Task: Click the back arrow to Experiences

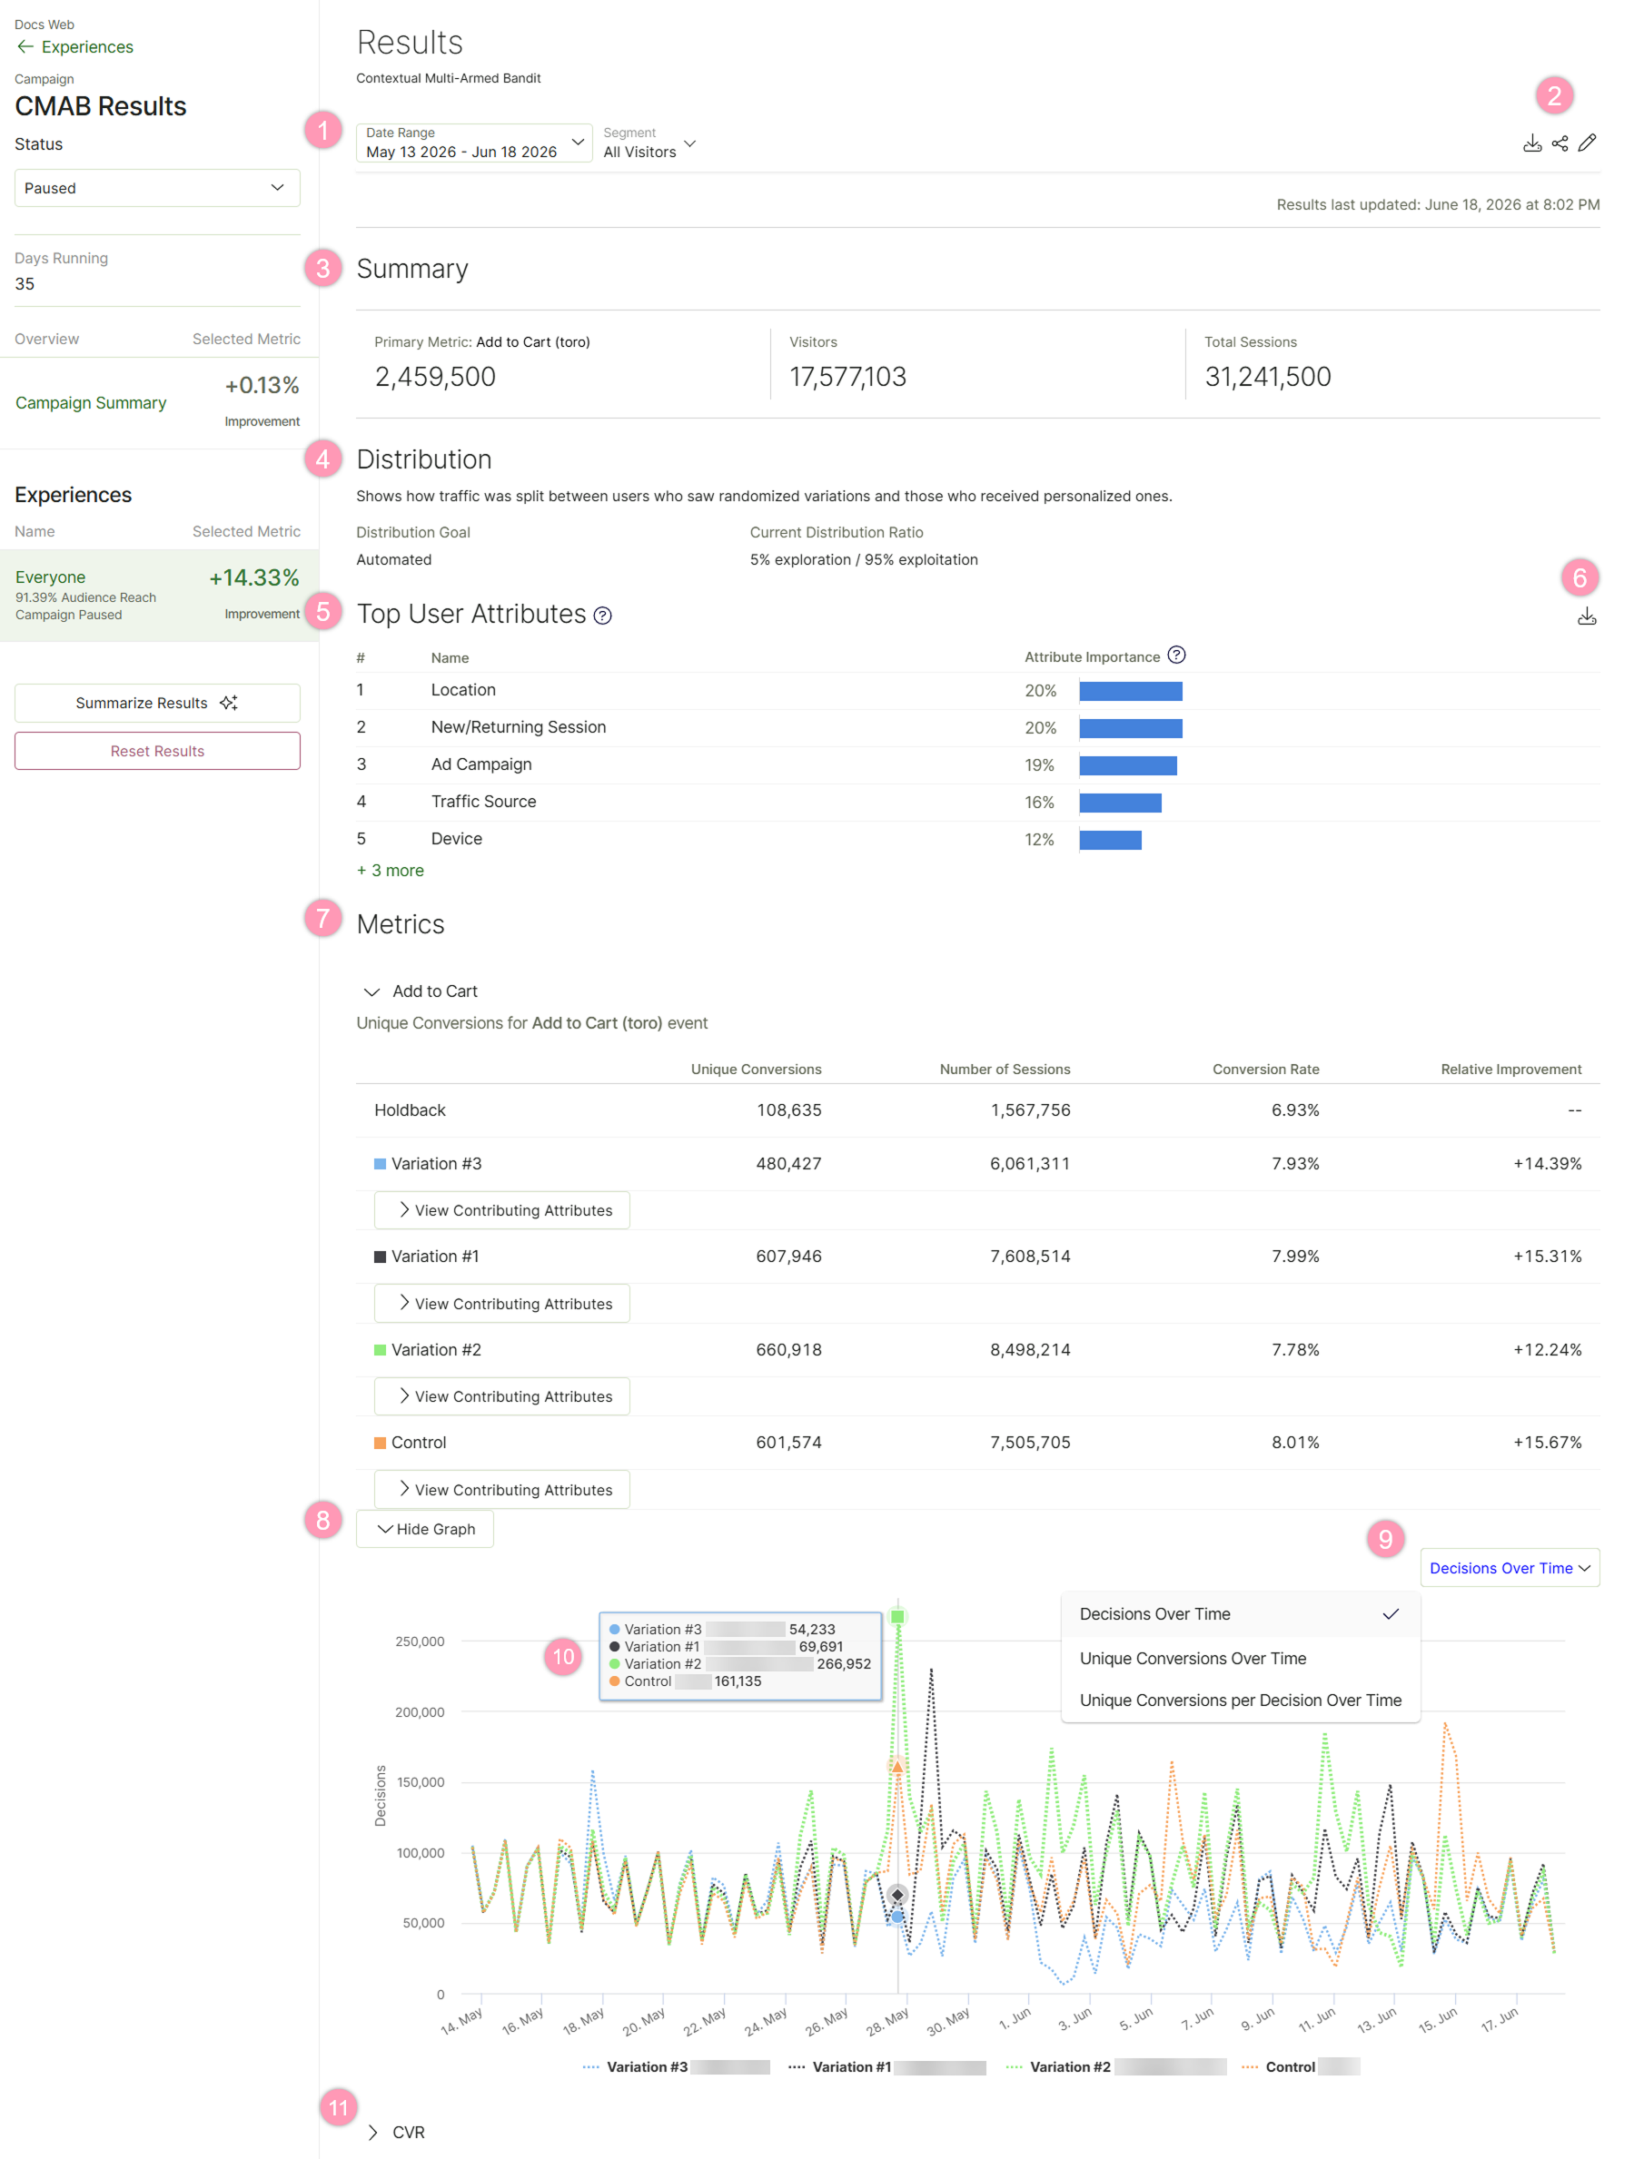Action: pos(25,47)
